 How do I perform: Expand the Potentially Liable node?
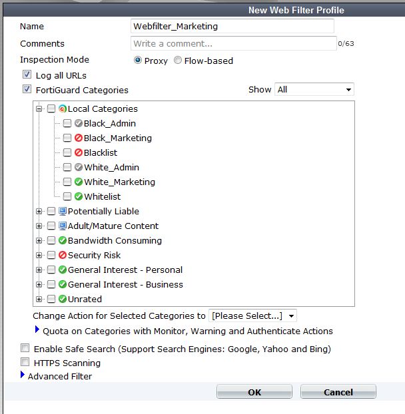39,211
